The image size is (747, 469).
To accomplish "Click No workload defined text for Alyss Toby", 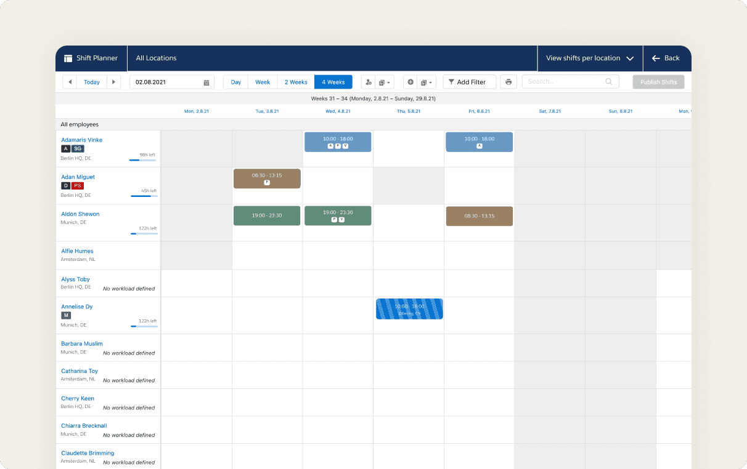I will [129, 289].
